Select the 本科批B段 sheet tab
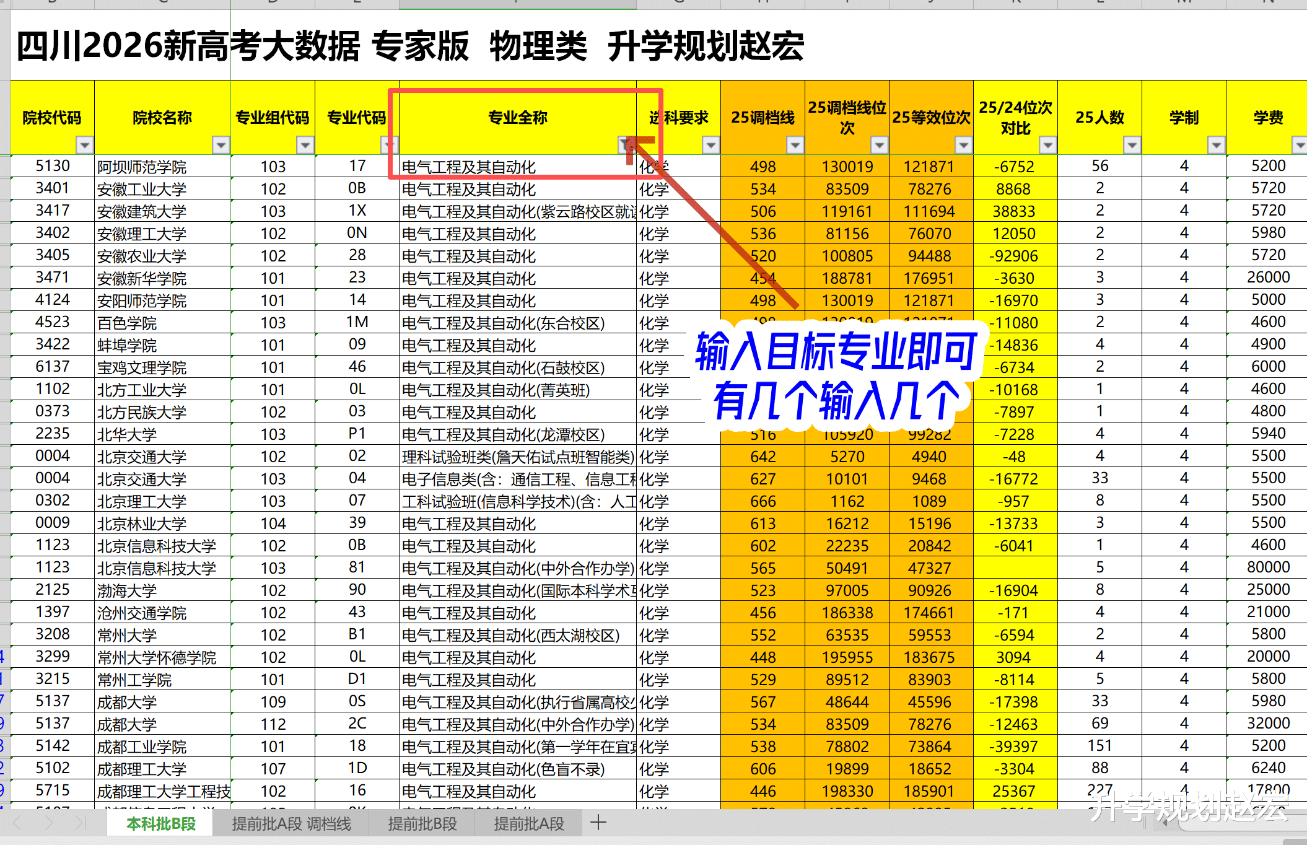Screen dimensions: 1307x845 pos(161,824)
